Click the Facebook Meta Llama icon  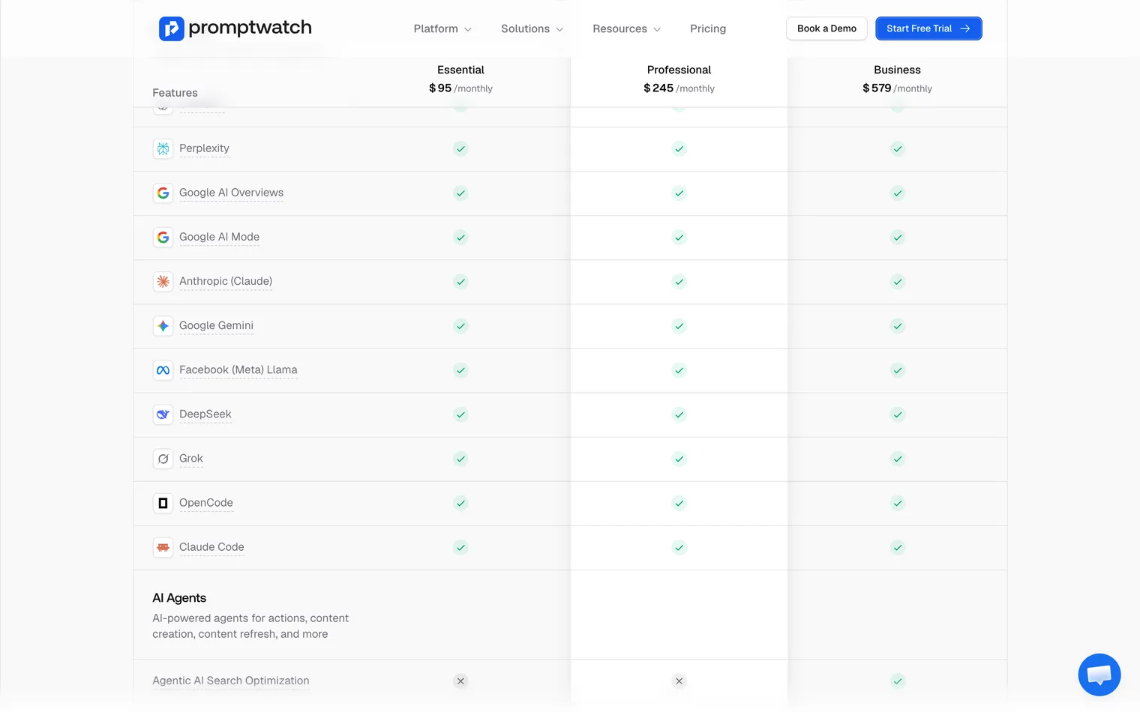(x=163, y=369)
